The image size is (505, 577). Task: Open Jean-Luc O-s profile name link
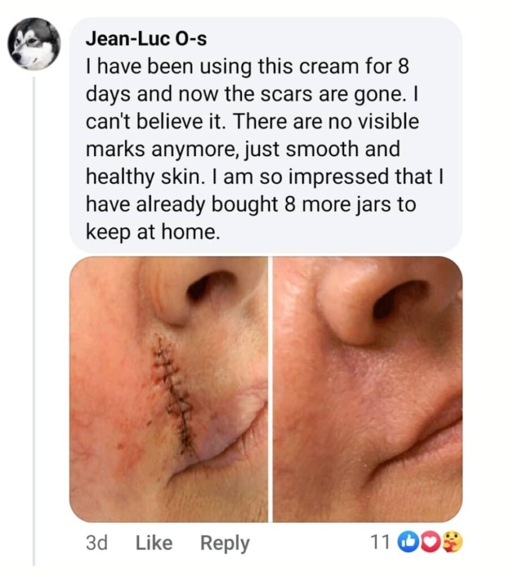[146, 40]
